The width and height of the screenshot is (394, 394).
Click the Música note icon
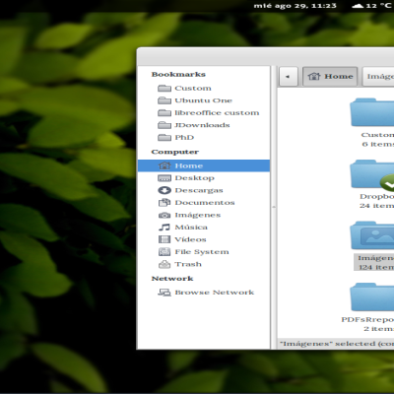(164, 228)
